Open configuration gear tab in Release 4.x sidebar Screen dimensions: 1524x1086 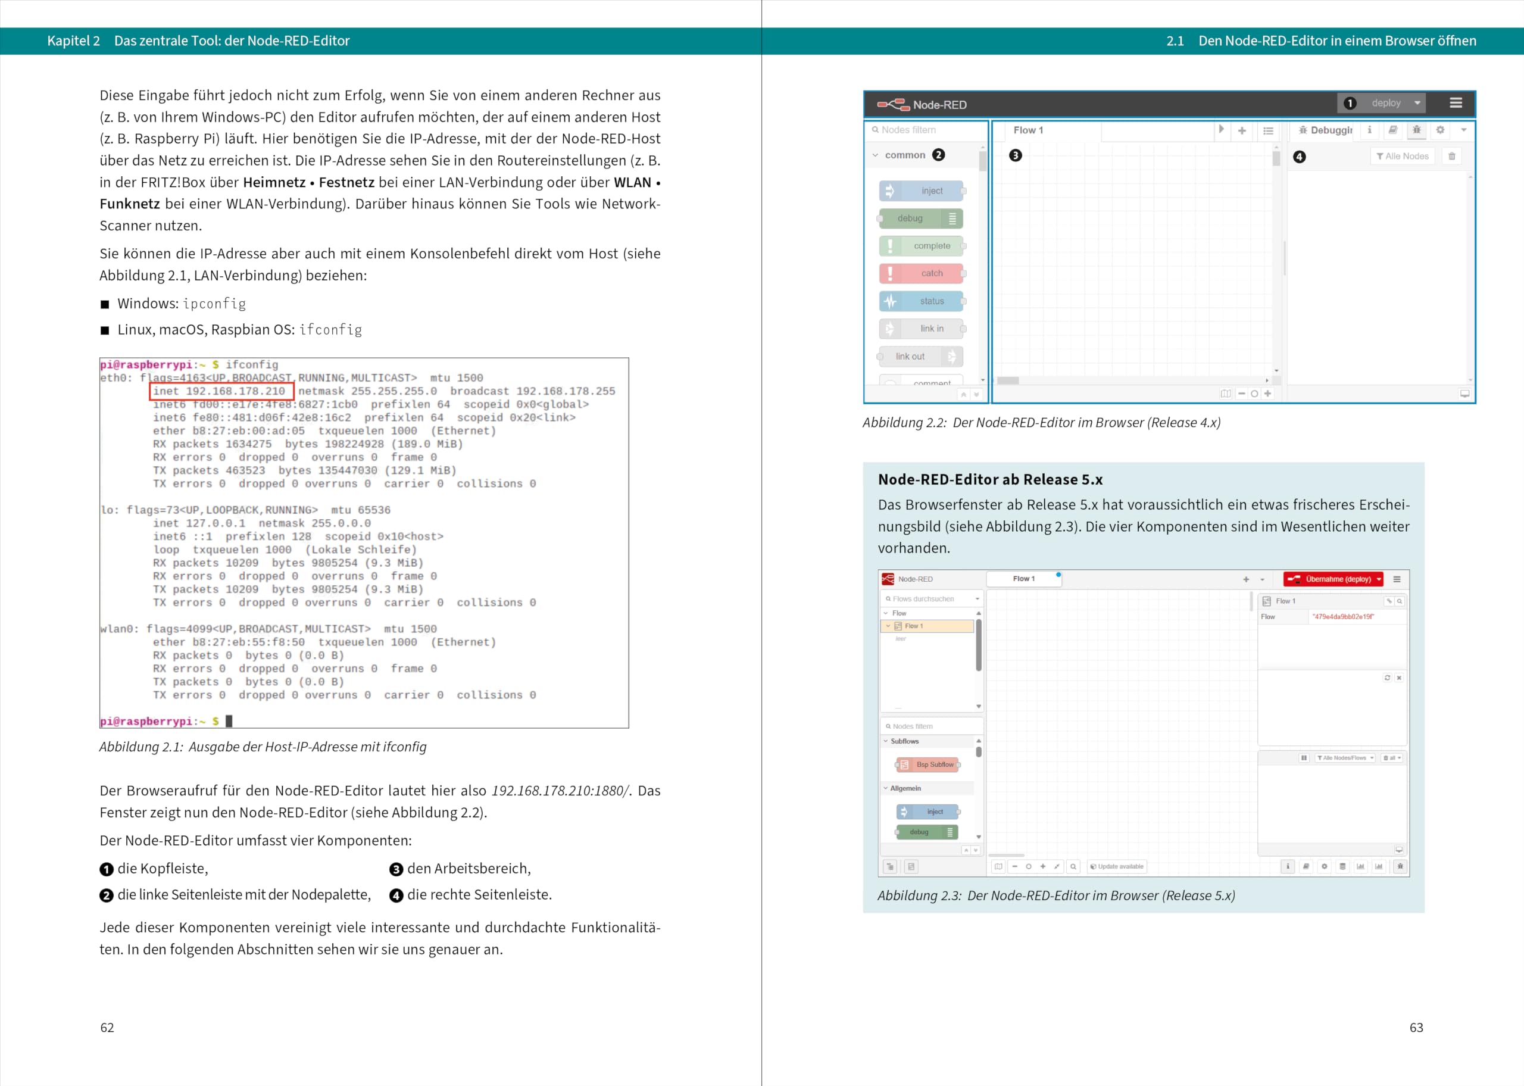point(1440,130)
